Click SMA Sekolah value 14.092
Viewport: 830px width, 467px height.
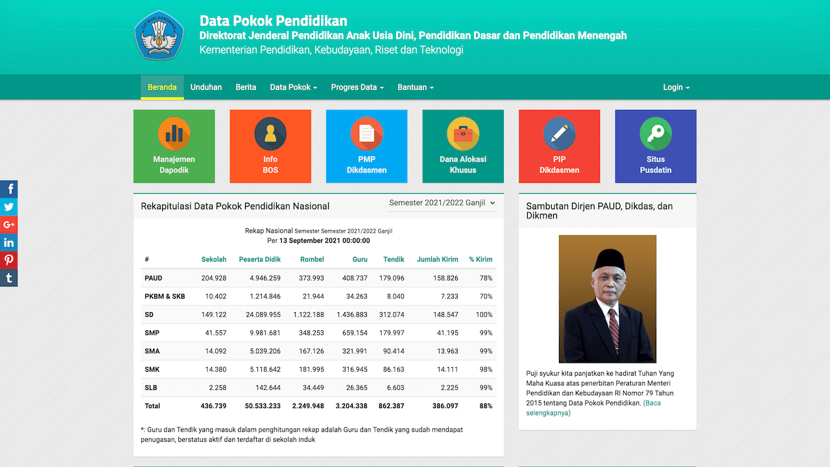click(x=216, y=351)
